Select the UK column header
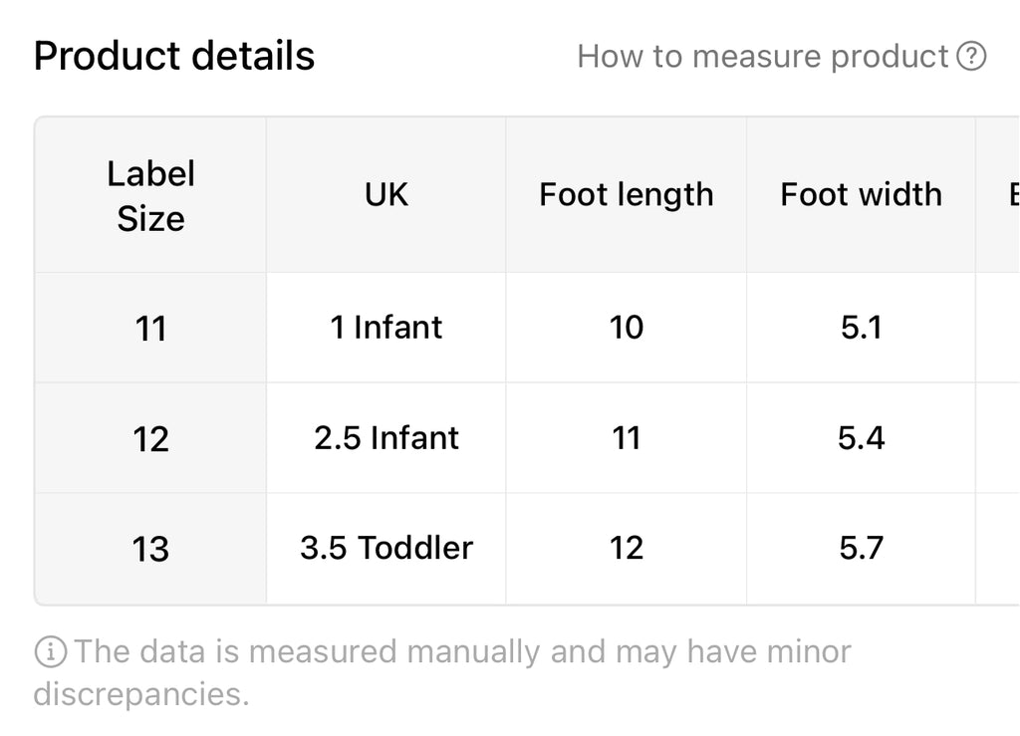This screenshot has height=736, width=1020. click(385, 195)
